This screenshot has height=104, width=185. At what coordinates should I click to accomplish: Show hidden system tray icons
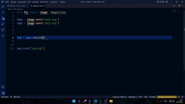(158, 101)
